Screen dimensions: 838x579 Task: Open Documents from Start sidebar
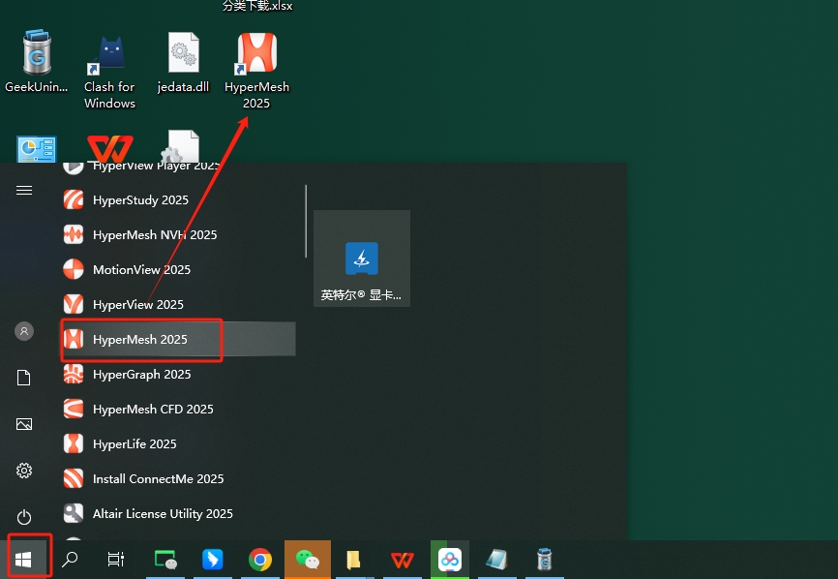(24, 378)
